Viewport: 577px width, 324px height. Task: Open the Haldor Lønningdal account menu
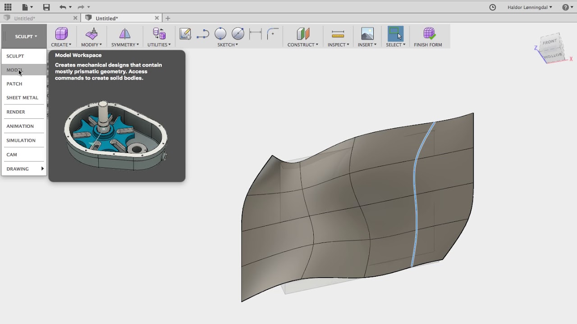pos(529,7)
